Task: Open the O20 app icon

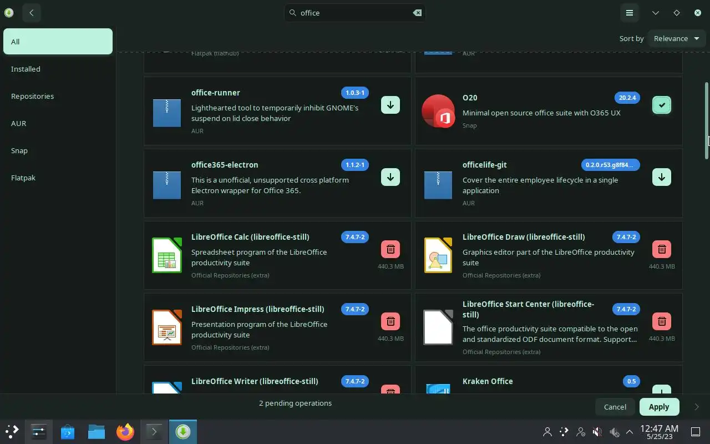Action: [x=438, y=111]
